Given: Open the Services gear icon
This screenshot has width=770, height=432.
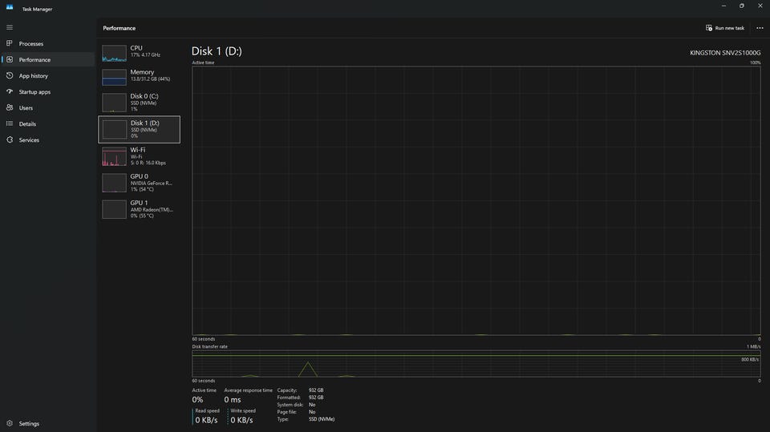Looking at the screenshot, I should (10, 140).
